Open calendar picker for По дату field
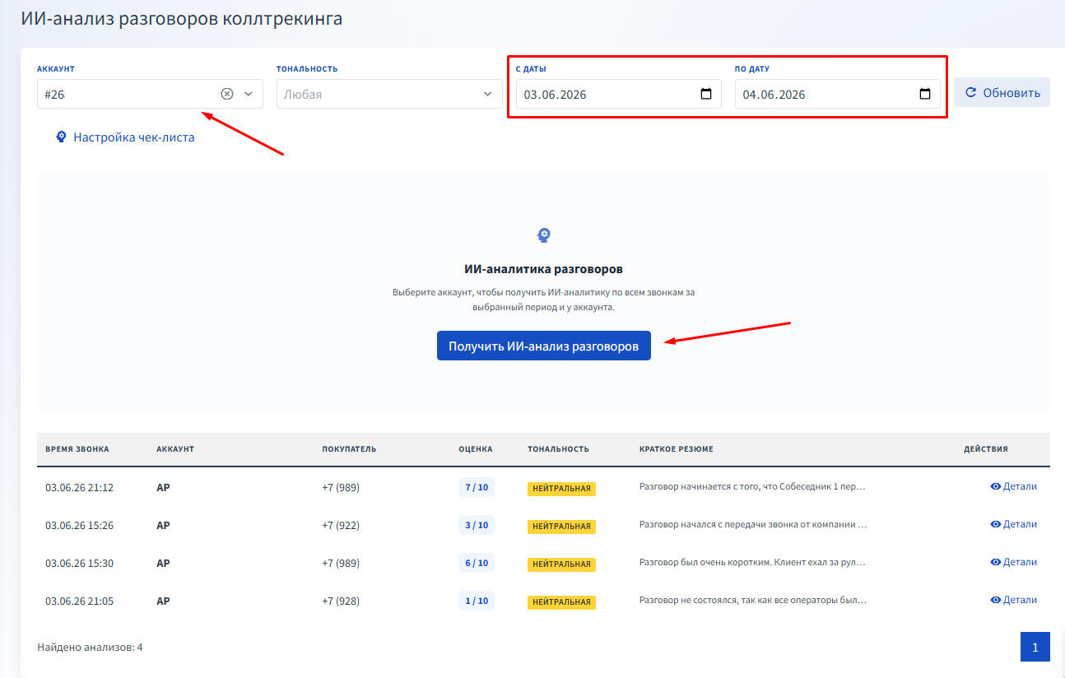1065x678 pixels. click(925, 94)
